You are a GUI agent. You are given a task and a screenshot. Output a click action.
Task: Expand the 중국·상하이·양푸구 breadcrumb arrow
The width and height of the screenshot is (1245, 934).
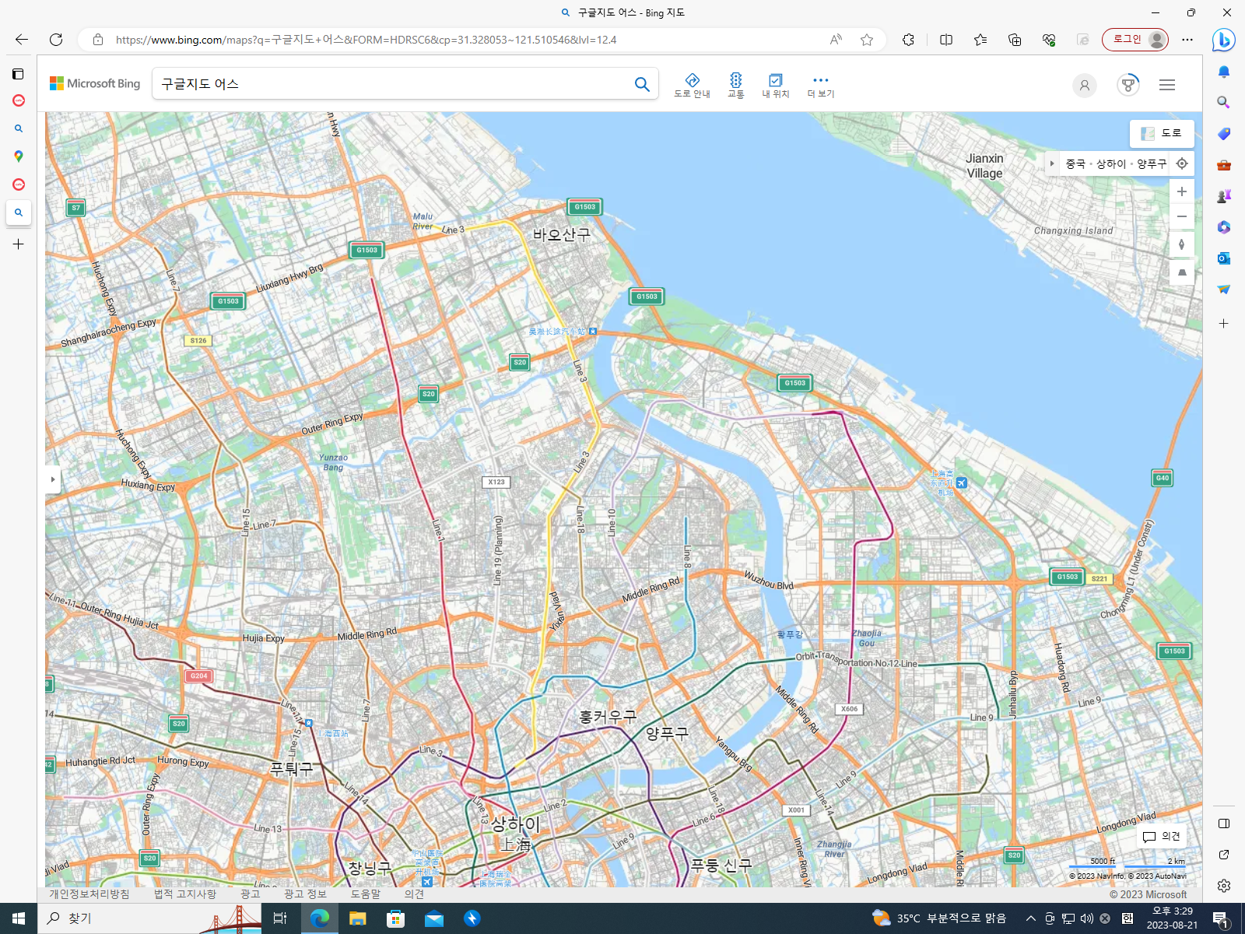click(x=1052, y=163)
